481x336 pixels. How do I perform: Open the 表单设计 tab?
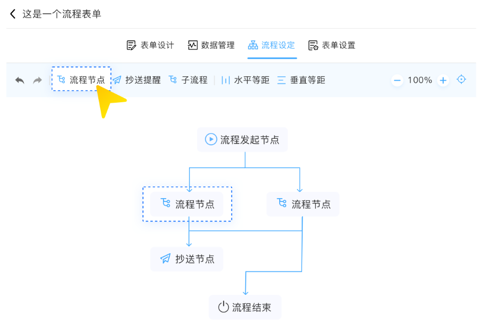click(x=151, y=45)
